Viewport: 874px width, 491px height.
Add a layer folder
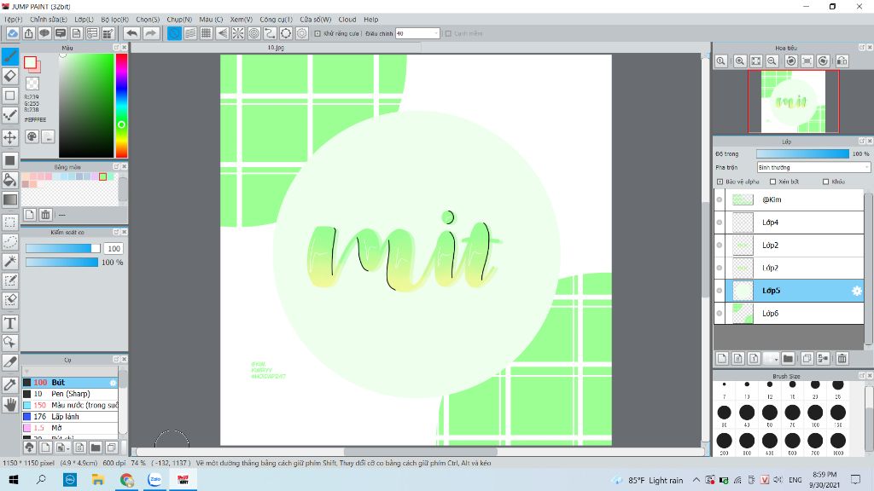coord(788,359)
